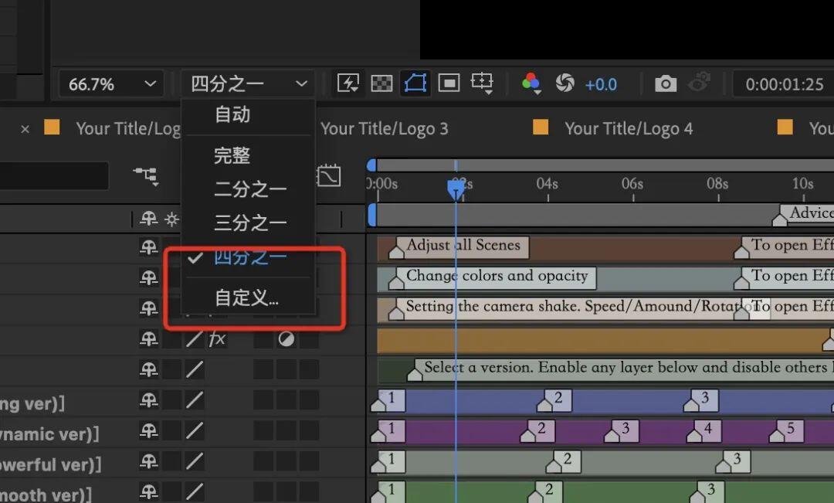The image size is (834, 503).
Task: Click orange swatch of Your Title/Logo 4
Action: click(541, 127)
